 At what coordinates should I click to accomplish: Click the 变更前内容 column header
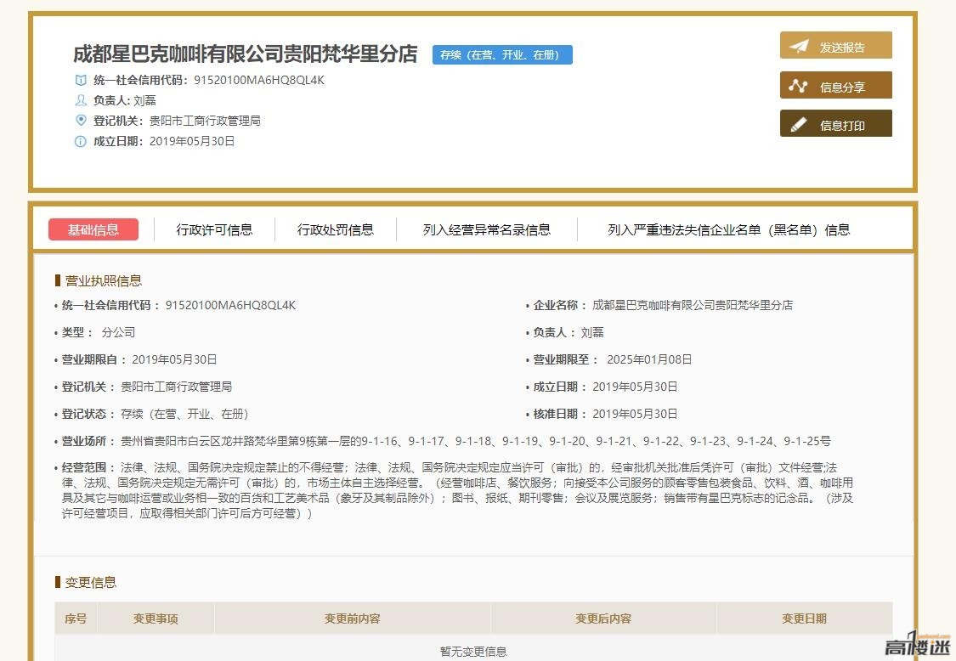click(353, 619)
